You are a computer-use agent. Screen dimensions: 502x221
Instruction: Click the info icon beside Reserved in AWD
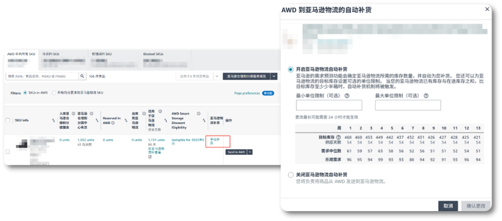click(x=113, y=123)
